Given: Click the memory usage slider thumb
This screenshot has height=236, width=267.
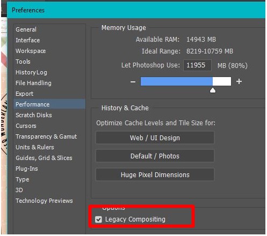Looking at the screenshot, I should tap(213, 90).
